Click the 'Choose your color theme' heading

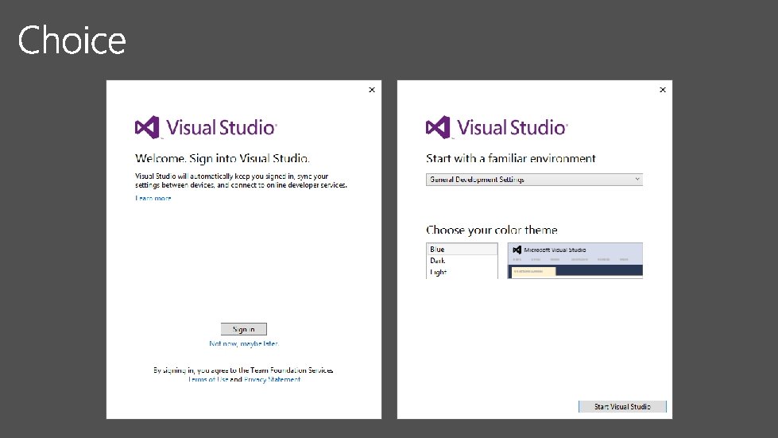[492, 230]
